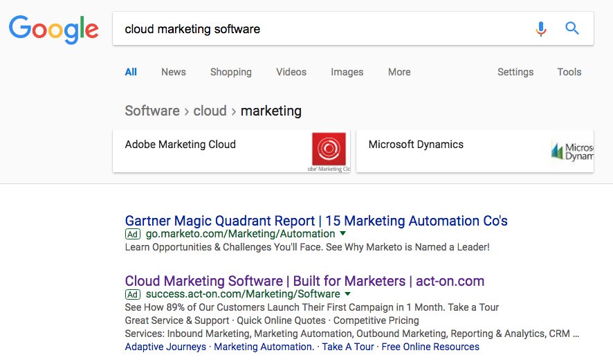Switch to the Images results tab
This screenshot has height=364, width=613.
click(x=347, y=72)
